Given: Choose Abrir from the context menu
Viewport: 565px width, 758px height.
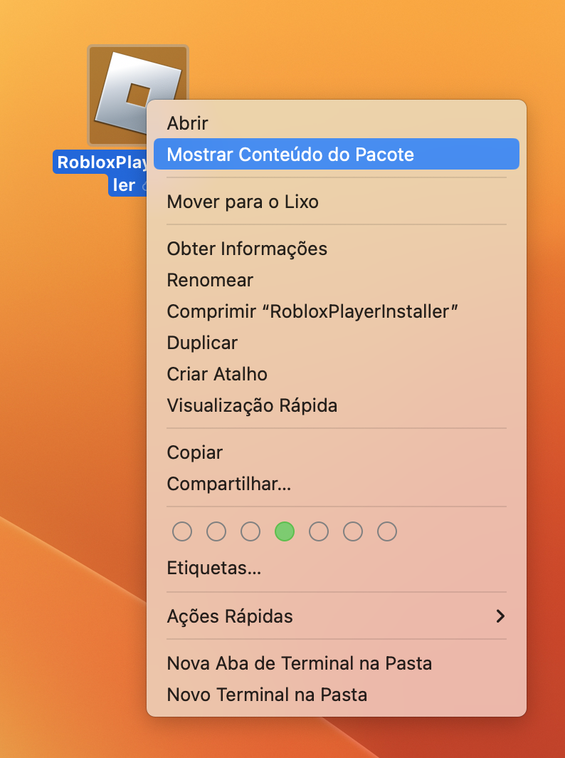Looking at the screenshot, I should [336, 123].
